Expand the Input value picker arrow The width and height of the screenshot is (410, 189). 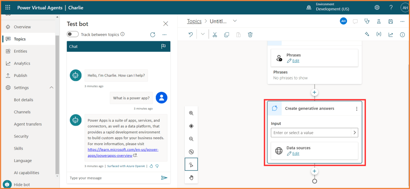pos(354,132)
